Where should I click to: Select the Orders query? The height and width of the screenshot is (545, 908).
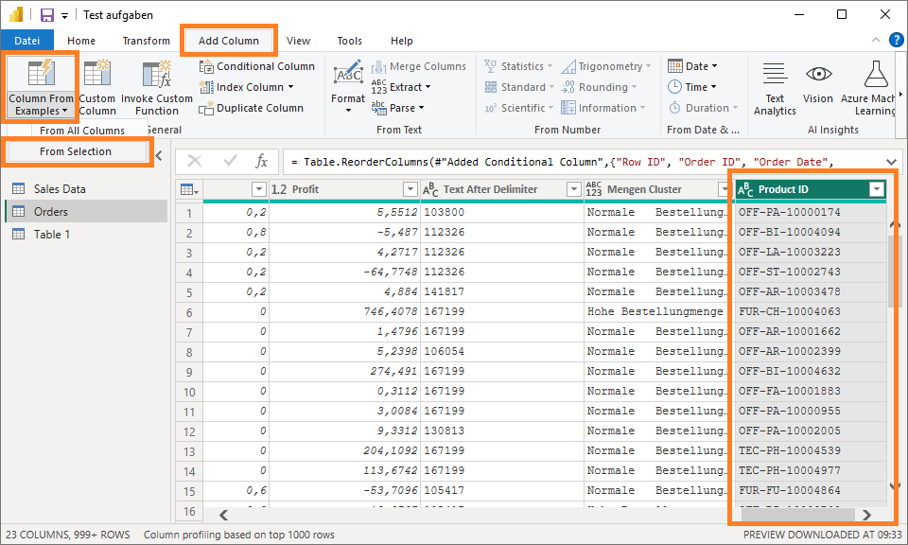coord(87,211)
